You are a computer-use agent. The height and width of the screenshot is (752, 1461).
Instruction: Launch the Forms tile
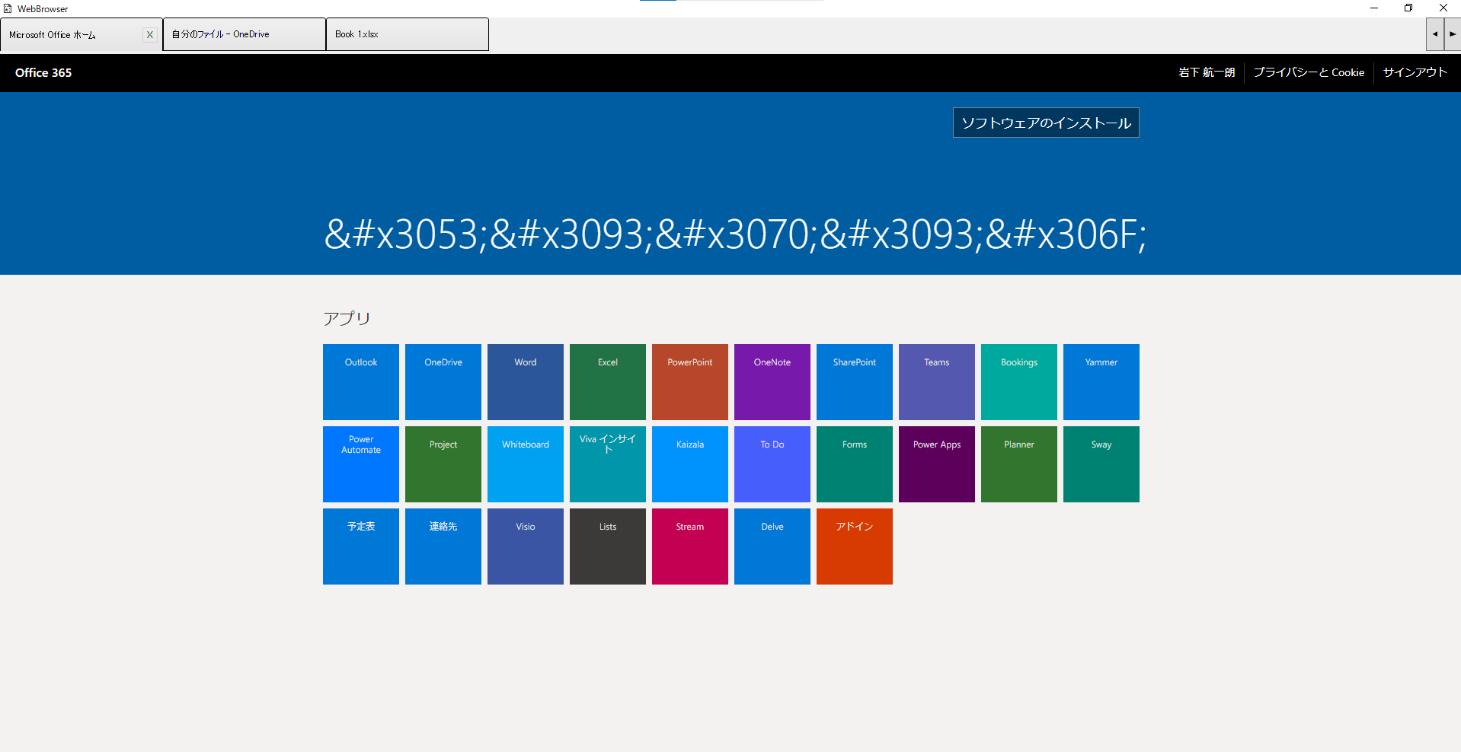click(855, 464)
